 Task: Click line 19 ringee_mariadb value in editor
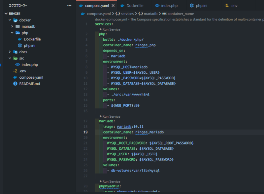[x=149, y=132]
